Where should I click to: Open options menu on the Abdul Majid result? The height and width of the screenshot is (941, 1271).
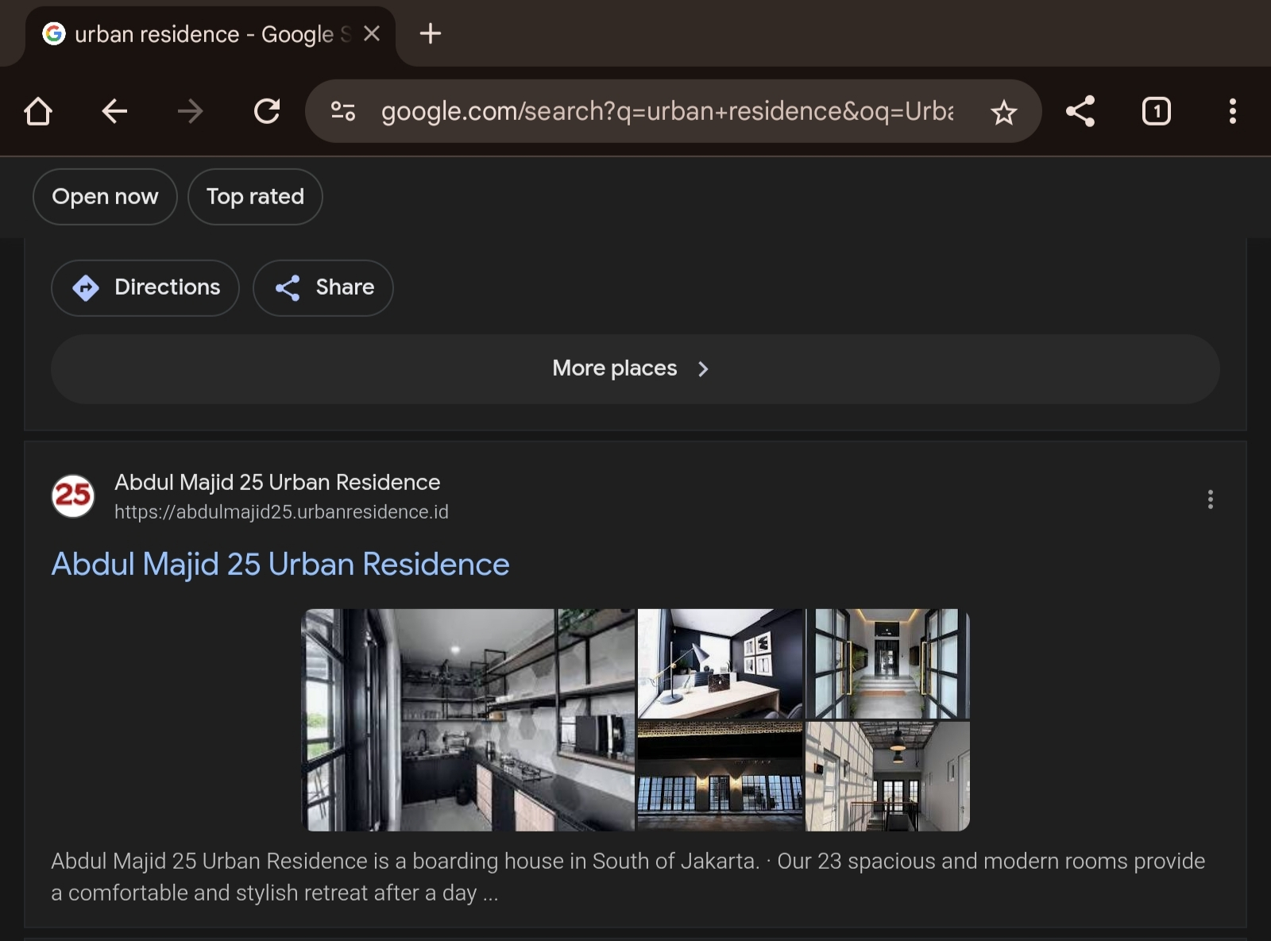point(1210,499)
